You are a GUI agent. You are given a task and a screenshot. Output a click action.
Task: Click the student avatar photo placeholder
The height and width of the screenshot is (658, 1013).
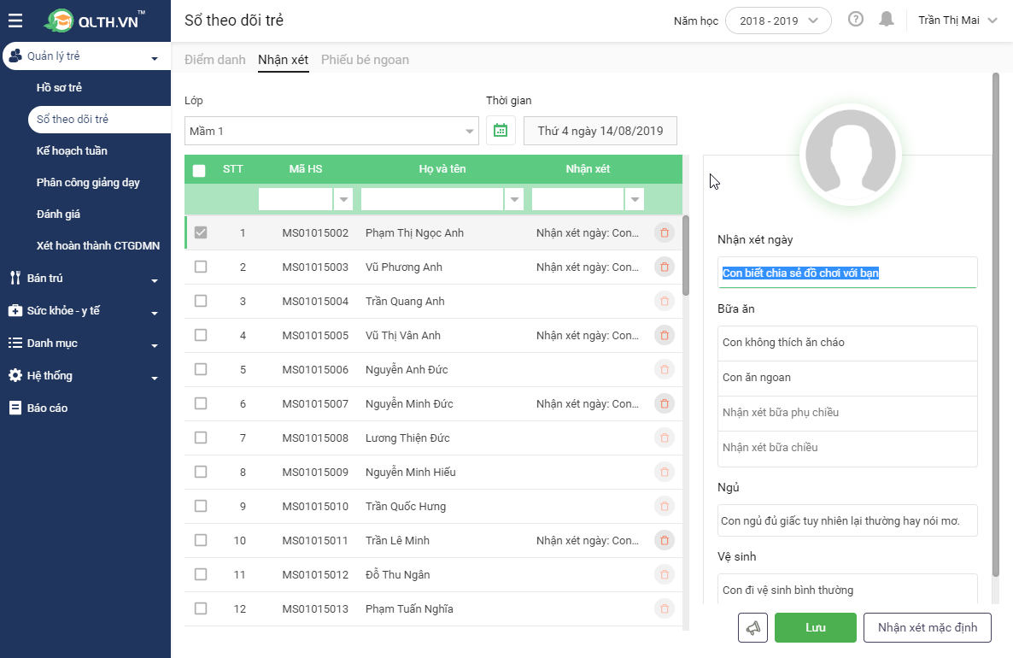[x=850, y=156]
